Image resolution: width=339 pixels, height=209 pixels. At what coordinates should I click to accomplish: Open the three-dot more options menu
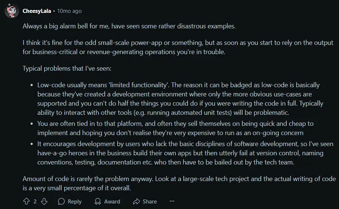[172, 201]
